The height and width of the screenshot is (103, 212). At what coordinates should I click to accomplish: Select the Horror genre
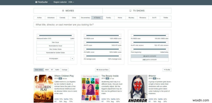[x=120, y=18]
